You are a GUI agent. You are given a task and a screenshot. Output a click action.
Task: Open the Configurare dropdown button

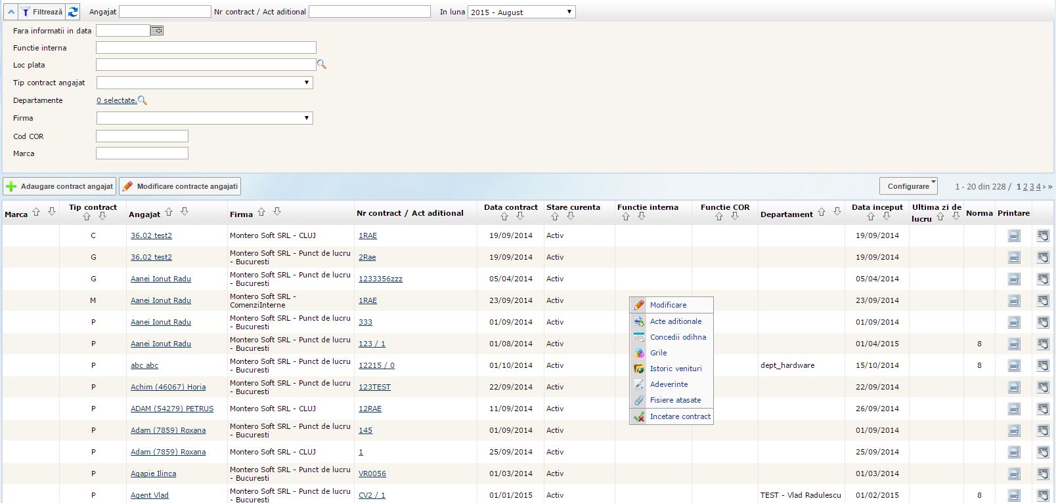(x=908, y=186)
